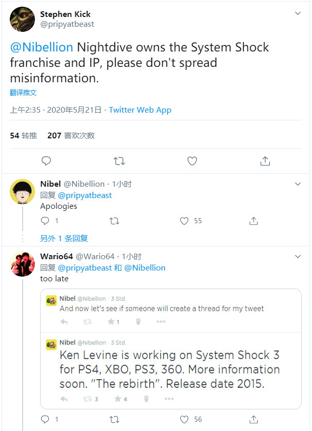
Task: Show 另外 1 条回复 more replies
Action: pos(64,238)
